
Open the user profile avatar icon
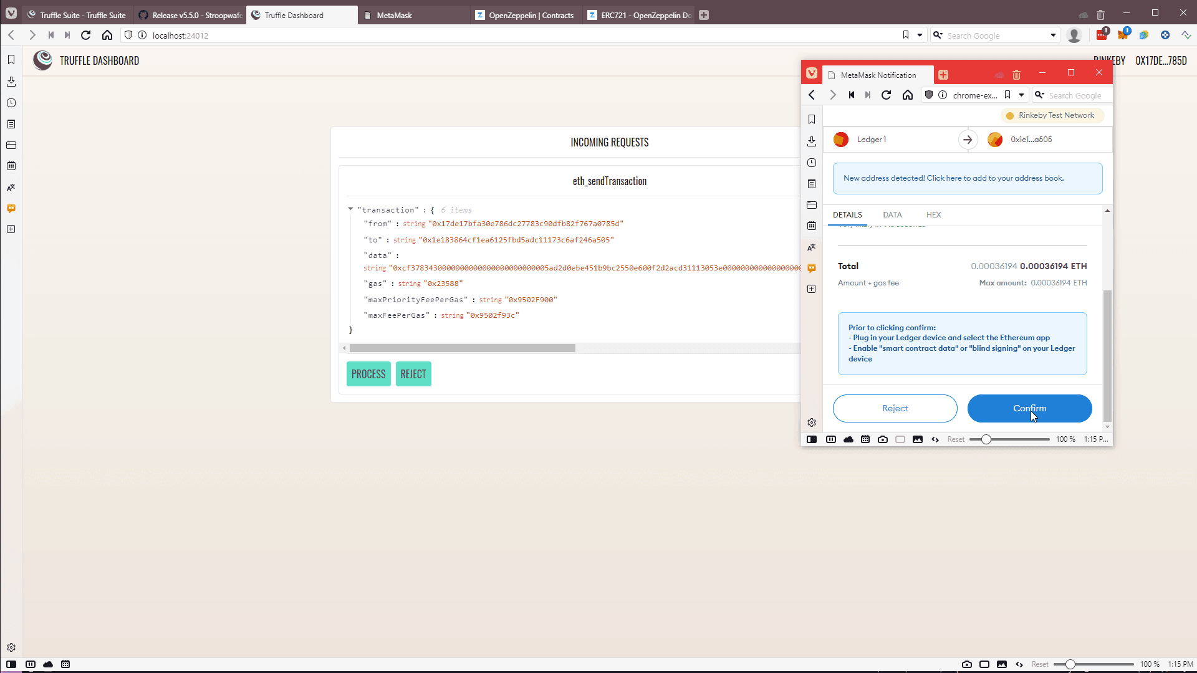1074,36
